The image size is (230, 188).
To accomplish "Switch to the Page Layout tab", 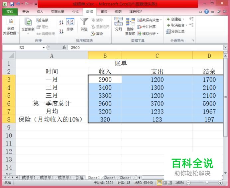I will point(57,12).
